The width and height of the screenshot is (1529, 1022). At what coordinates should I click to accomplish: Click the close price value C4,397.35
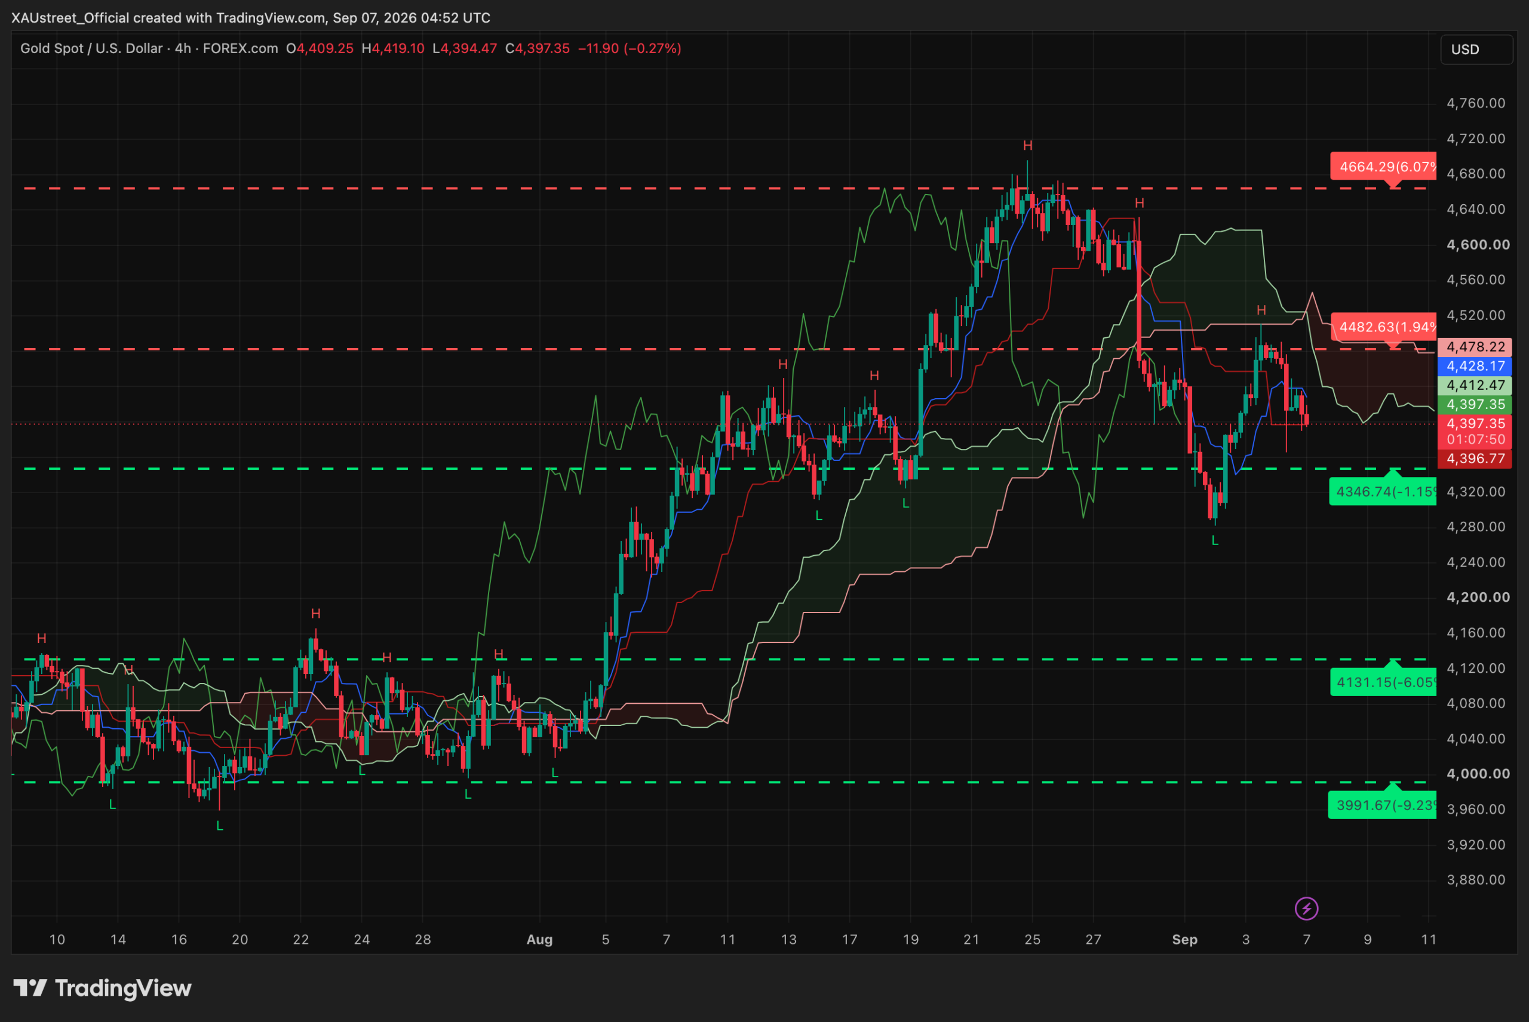click(538, 48)
